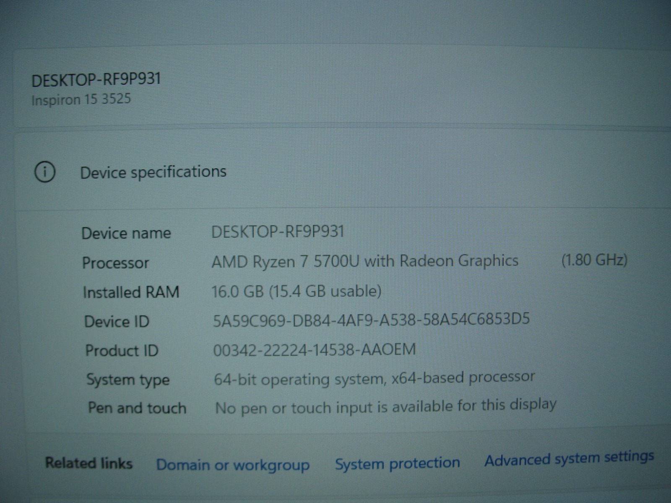The image size is (671, 503).
Task: Click the Product ID label
Action: point(122,350)
